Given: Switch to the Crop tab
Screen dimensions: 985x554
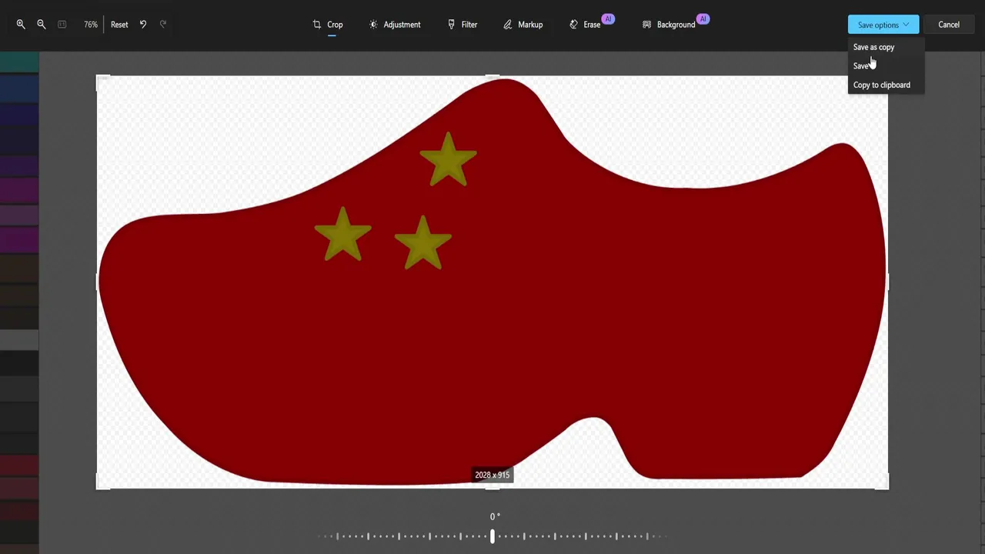Looking at the screenshot, I should (328, 25).
